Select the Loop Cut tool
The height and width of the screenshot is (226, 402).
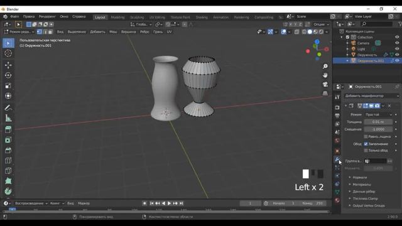(8, 161)
